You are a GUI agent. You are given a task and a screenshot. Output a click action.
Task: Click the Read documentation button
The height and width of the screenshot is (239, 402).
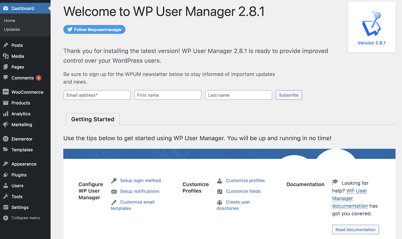(355, 229)
